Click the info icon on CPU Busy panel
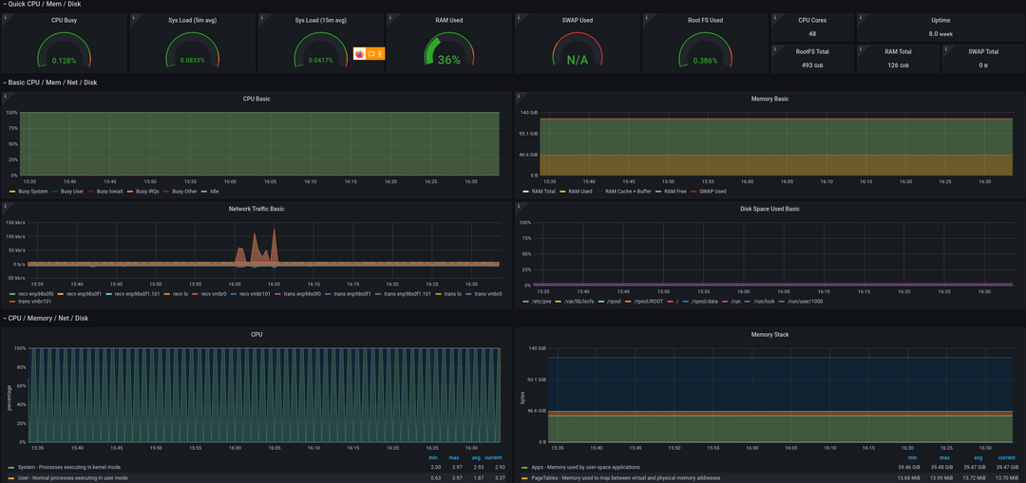1026x483 pixels. [x=5, y=16]
